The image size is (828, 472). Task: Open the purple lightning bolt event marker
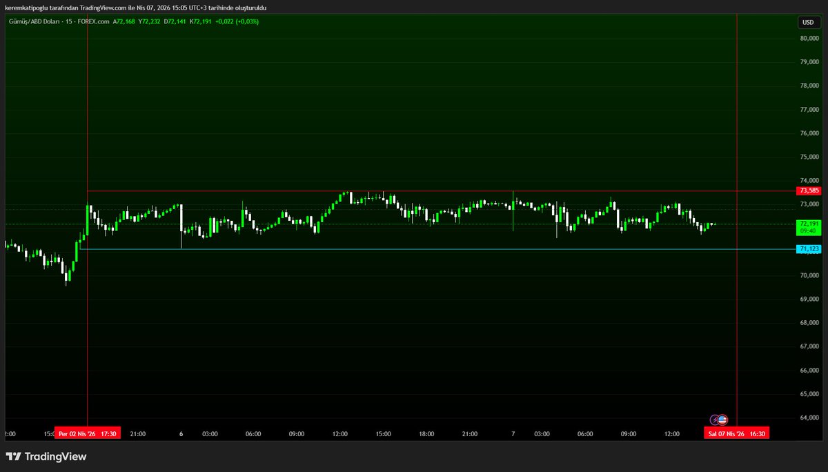(716, 419)
